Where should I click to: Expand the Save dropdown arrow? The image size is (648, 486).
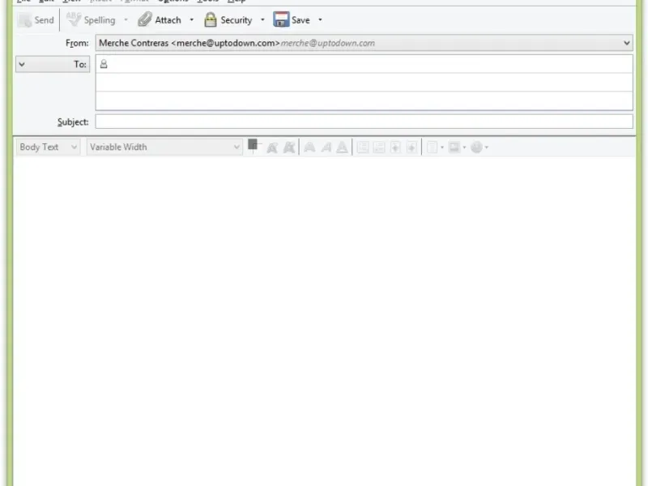[x=320, y=19]
